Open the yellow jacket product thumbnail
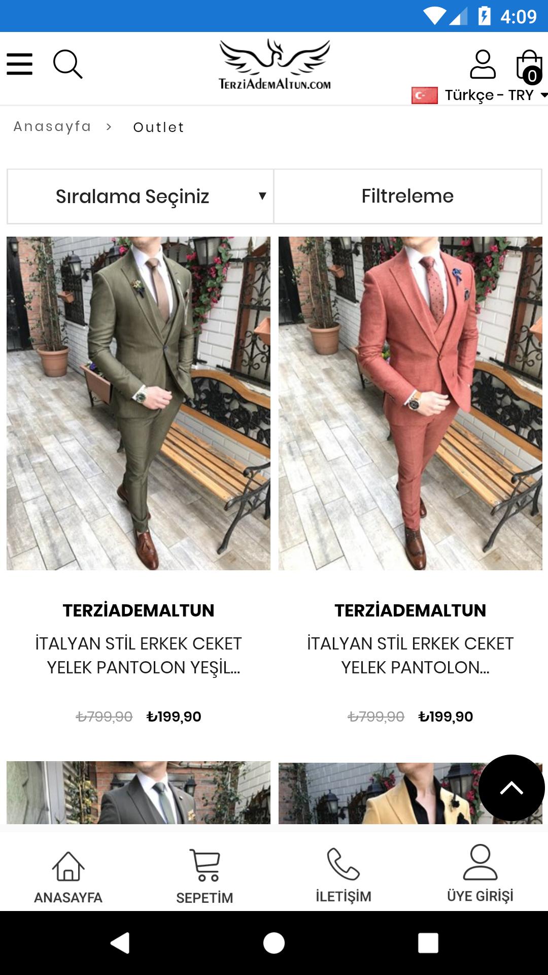Viewport: 548px width, 975px height. 379,793
